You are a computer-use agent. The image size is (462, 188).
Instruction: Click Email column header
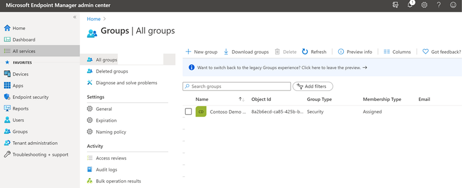coord(425,99)
